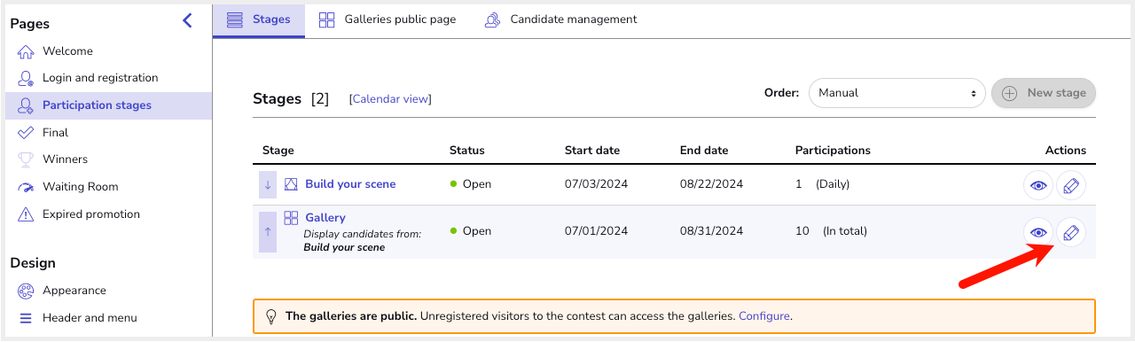1135x342 pixels.
Task: Click the Expired promotion warning icon
Action: click(26, 214)
